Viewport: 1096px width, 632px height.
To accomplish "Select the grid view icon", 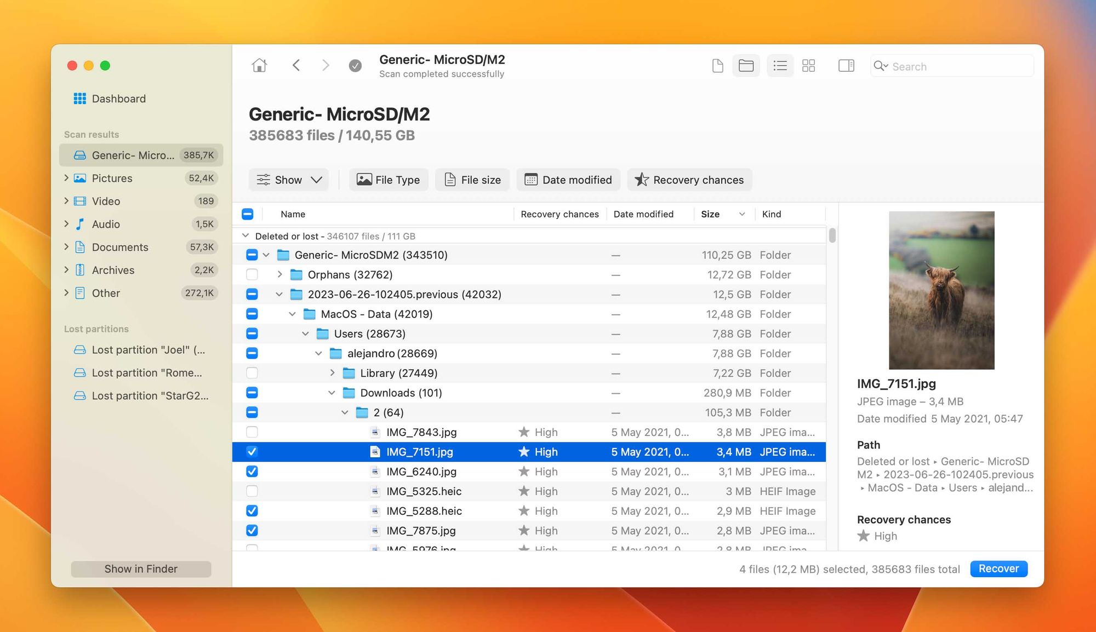I will click(808, 66).
